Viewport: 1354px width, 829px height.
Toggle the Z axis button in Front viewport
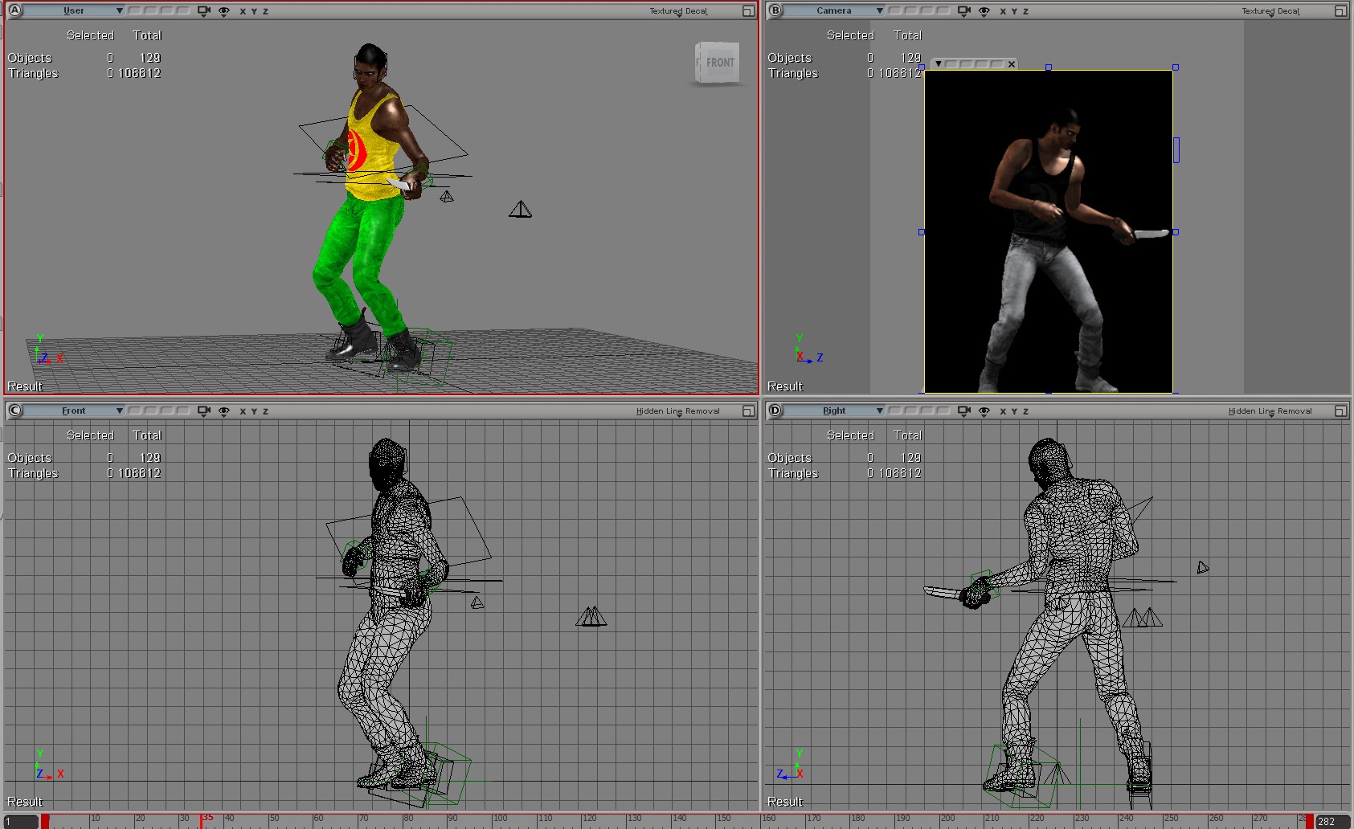click(x=265, y=411)
